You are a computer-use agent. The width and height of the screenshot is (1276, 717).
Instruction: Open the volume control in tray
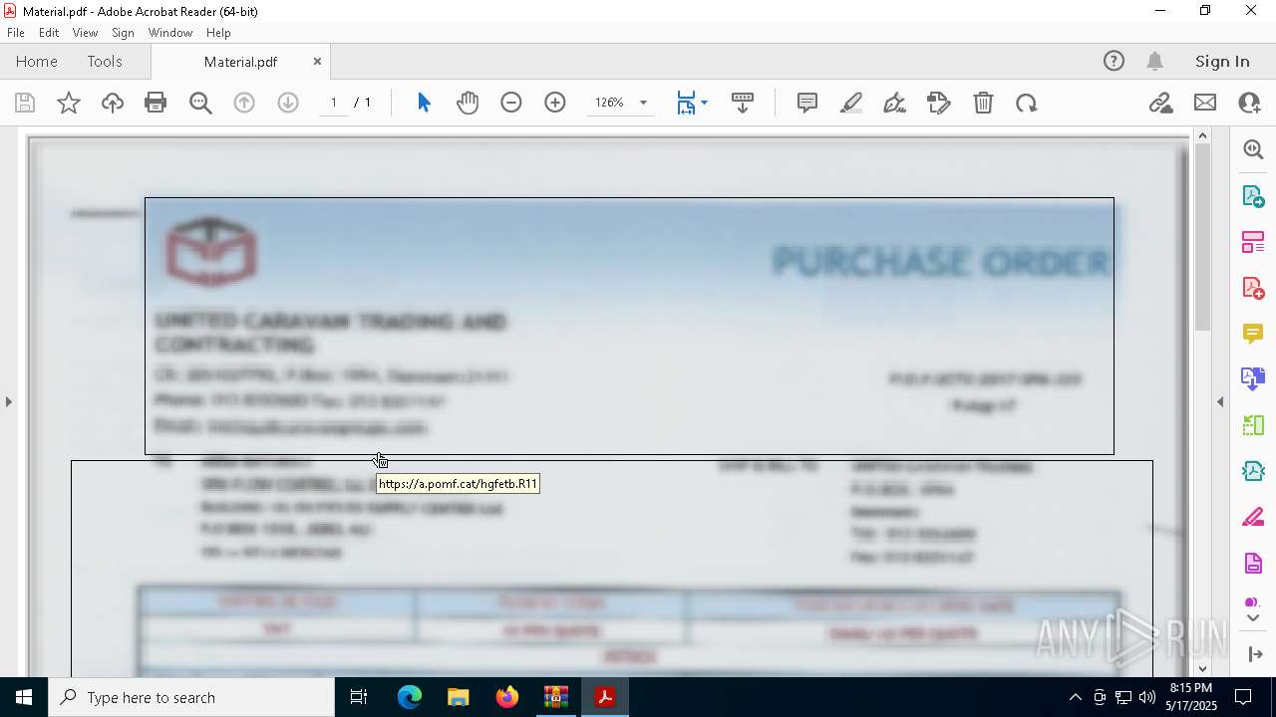1147,697
